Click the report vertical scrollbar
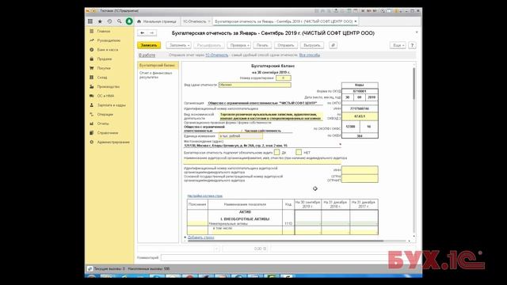 [x=414, y=83]
